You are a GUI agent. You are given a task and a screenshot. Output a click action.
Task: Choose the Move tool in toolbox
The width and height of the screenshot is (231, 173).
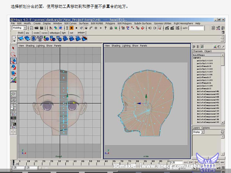click(14, 61)
